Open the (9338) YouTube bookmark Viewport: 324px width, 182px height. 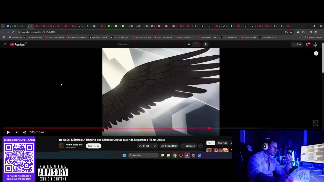click(249, 37)
